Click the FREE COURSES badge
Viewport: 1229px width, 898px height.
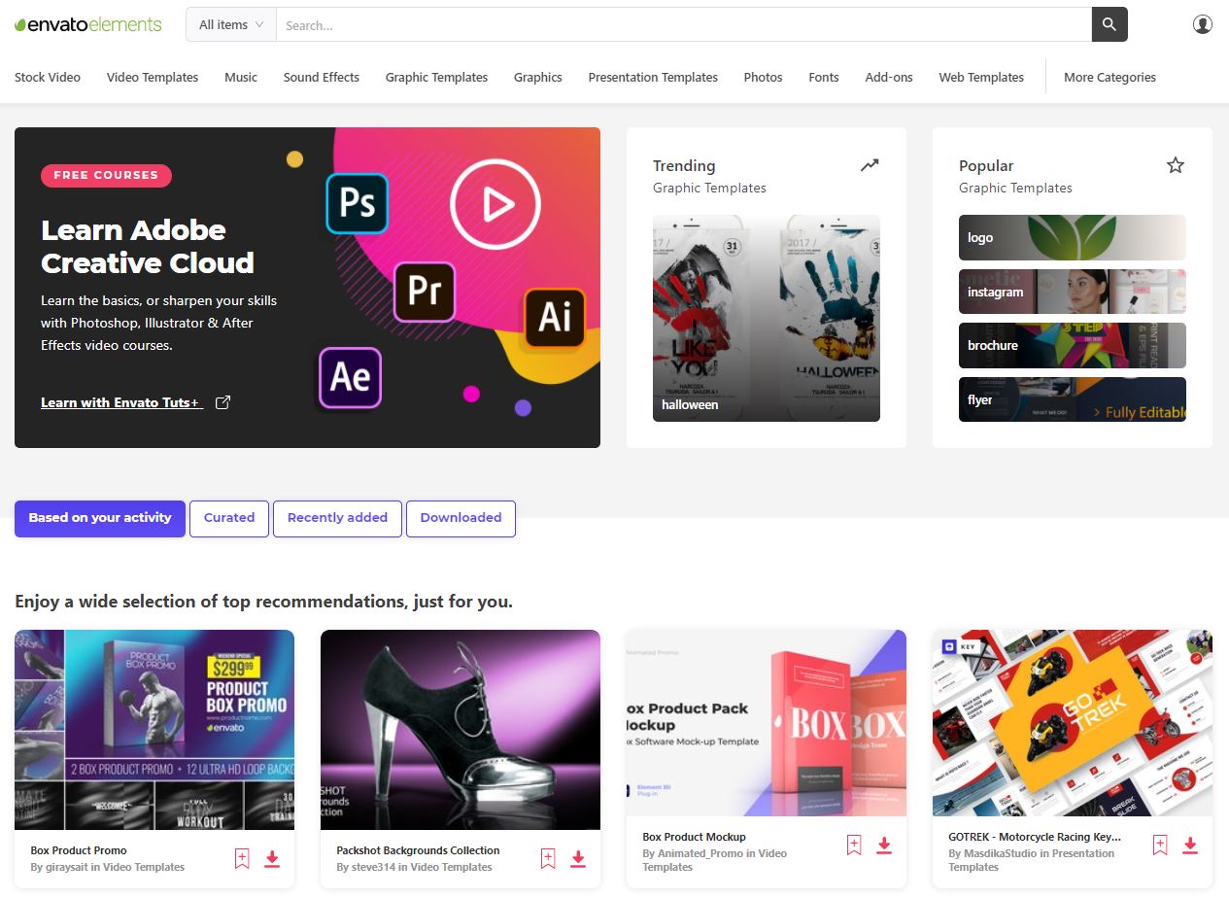pos(106,175)
